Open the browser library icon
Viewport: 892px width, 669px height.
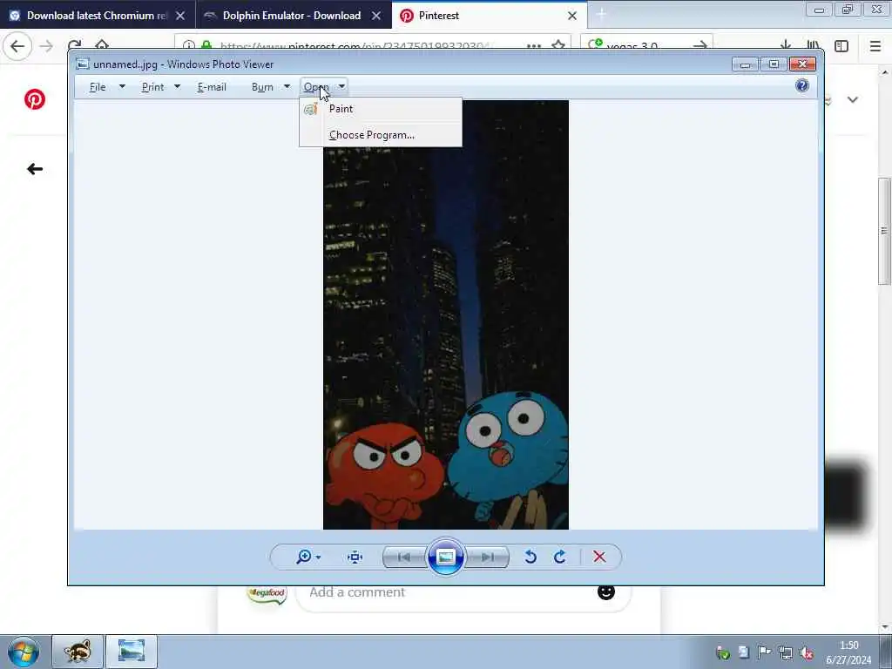coord(814,46)
